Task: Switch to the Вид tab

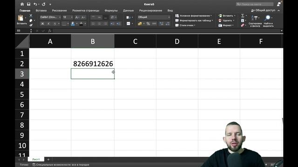Action: point(170,11)
